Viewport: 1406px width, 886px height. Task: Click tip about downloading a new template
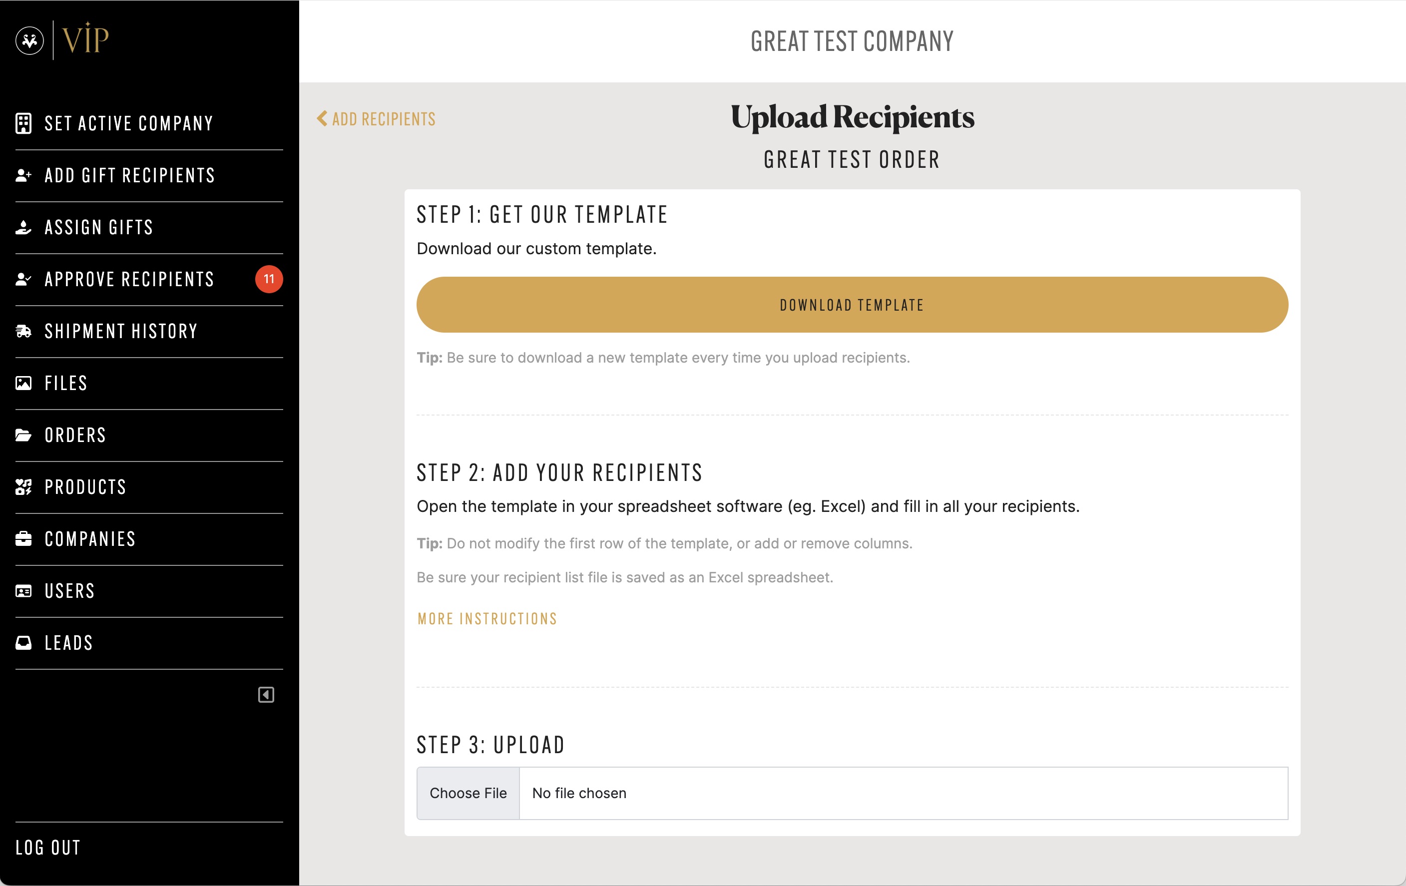[663, 358]
